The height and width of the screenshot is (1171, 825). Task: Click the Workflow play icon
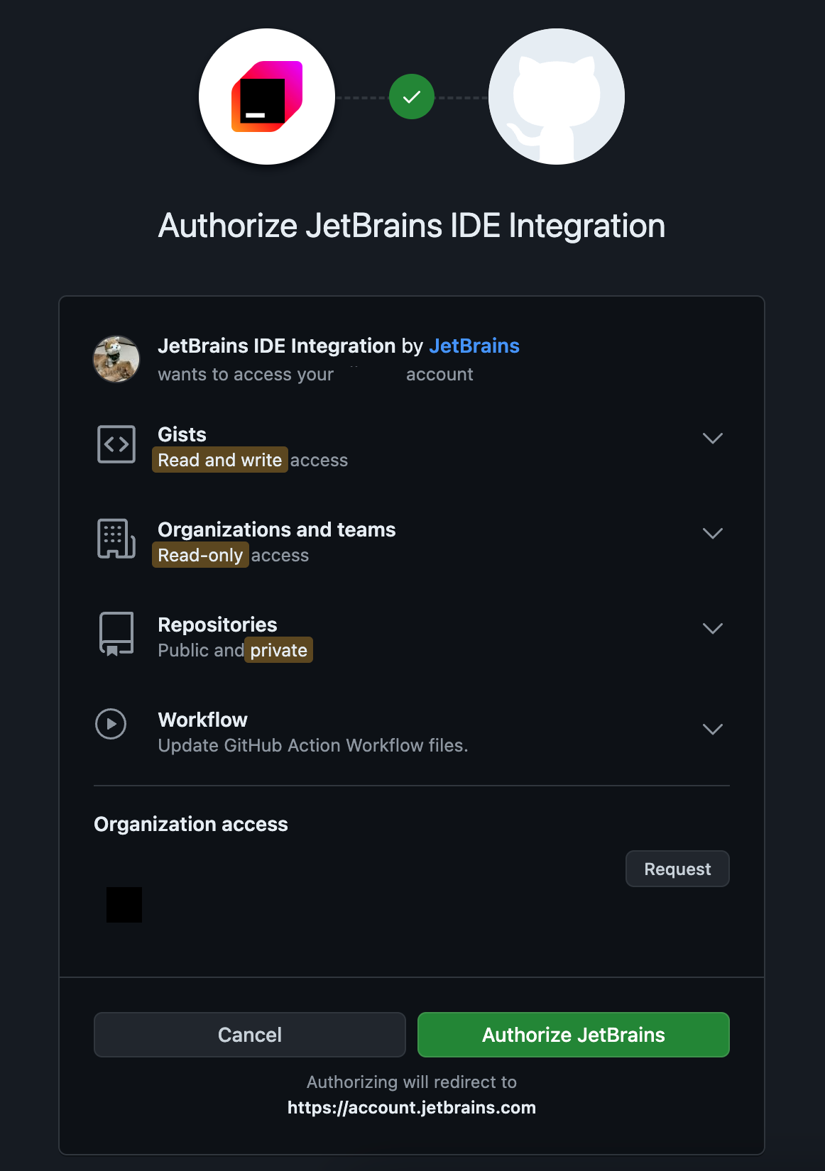[111, 724]
